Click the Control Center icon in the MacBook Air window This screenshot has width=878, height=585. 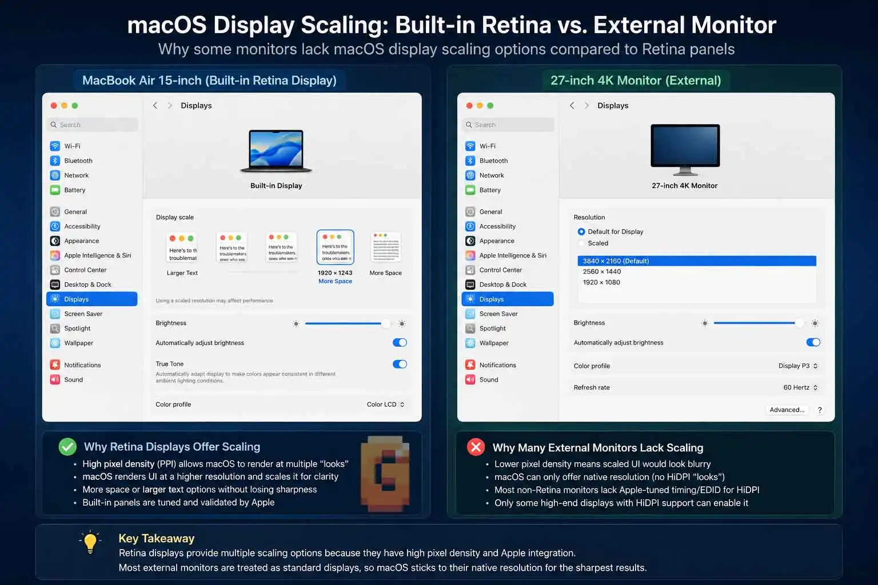click(x=55, y=270)
